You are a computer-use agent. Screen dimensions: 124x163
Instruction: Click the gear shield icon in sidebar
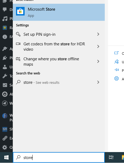(5, 94)
